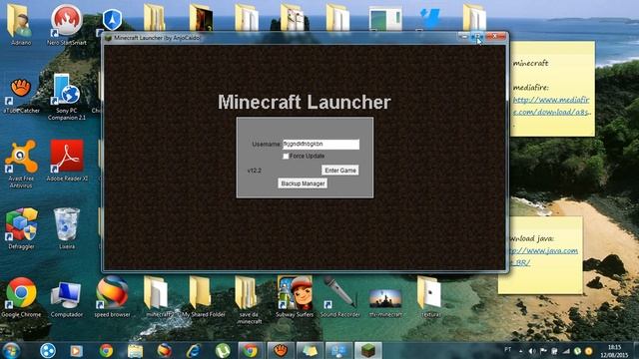
Task: Open the Computador desktop icon
Action: point(67,298)
